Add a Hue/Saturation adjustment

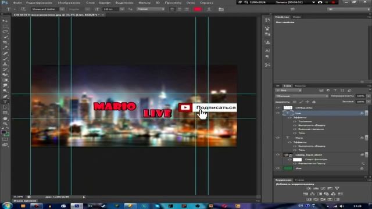coord(305,194)
